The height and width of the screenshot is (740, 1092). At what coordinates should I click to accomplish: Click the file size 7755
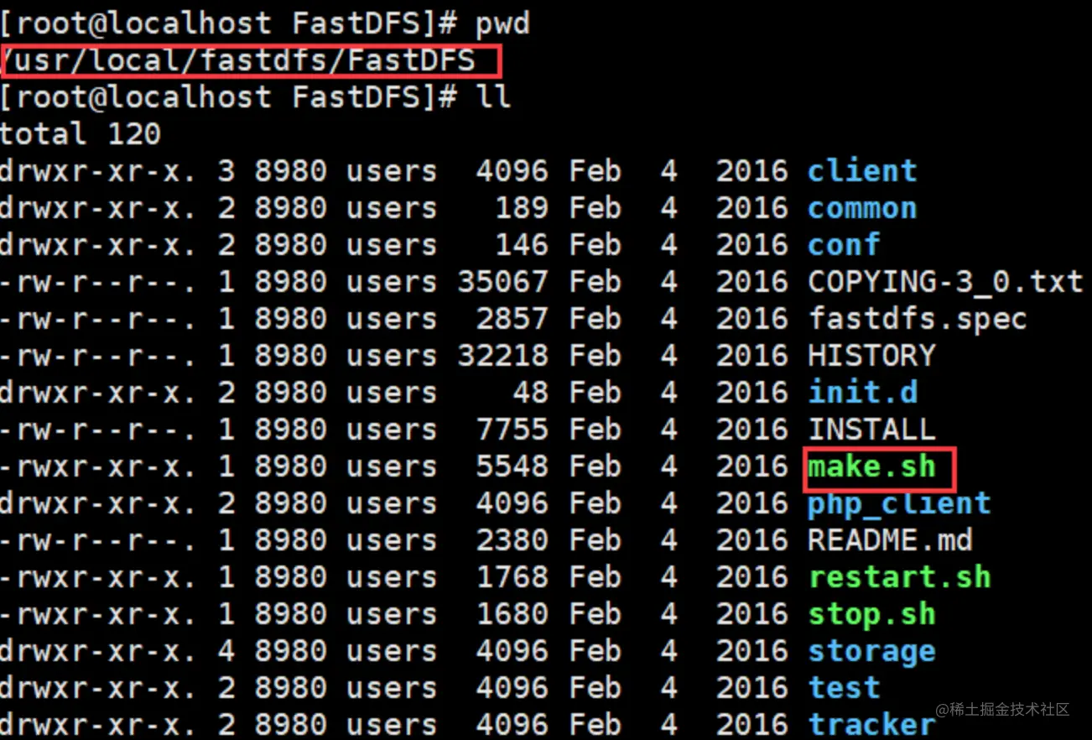pos(512,430)
